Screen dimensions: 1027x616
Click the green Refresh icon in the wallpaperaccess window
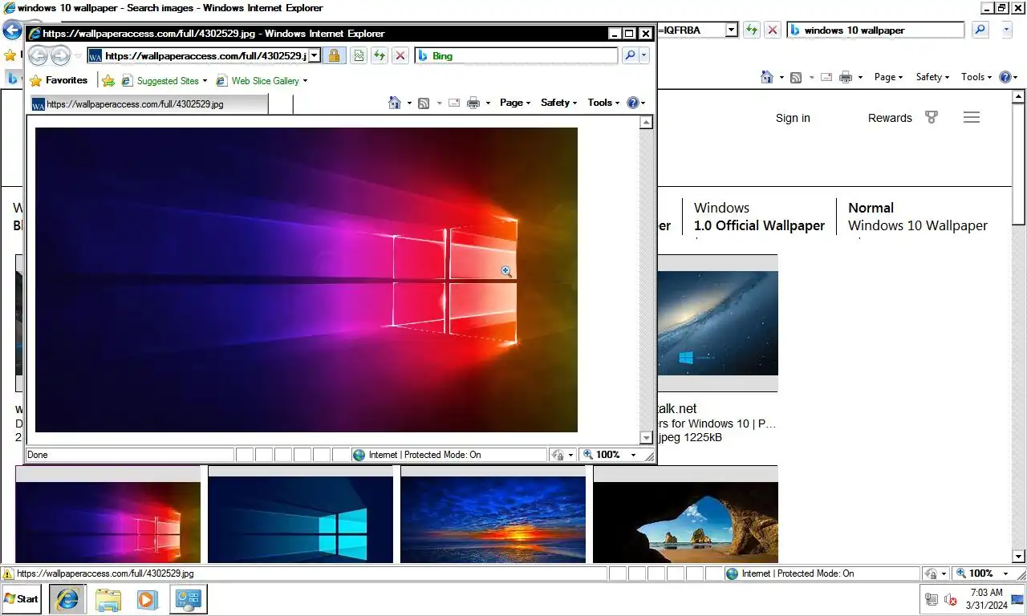379,55
